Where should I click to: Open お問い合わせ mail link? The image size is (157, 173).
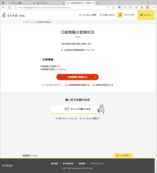point(107,15)
